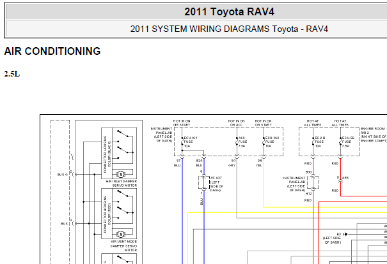Click the 'GRY' wire color label
Viewport: 387px width, 264px height.
coord(232,165)
